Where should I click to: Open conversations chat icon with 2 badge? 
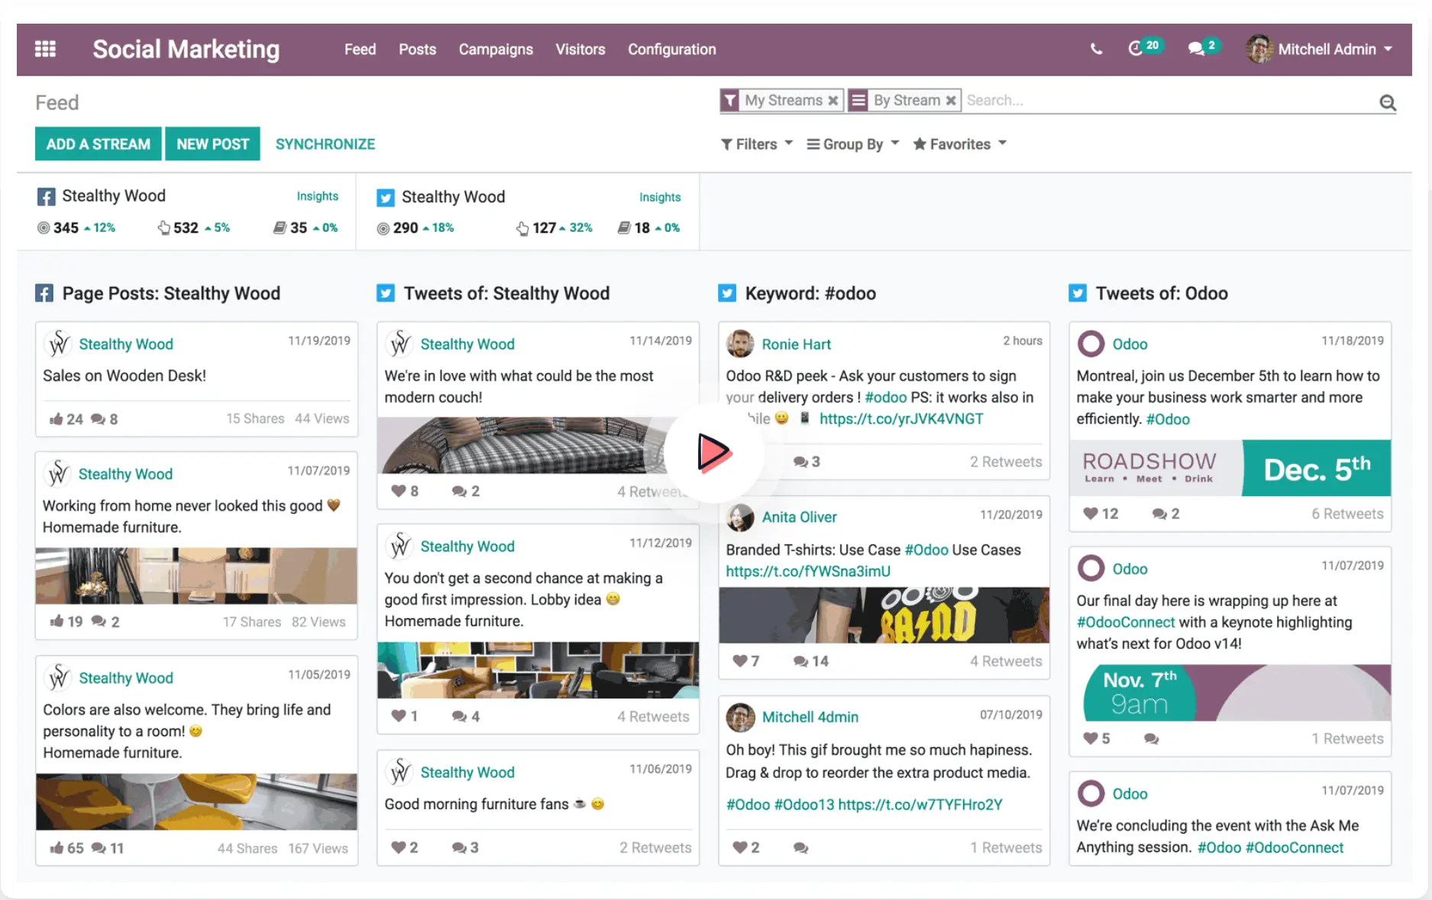1196,49
